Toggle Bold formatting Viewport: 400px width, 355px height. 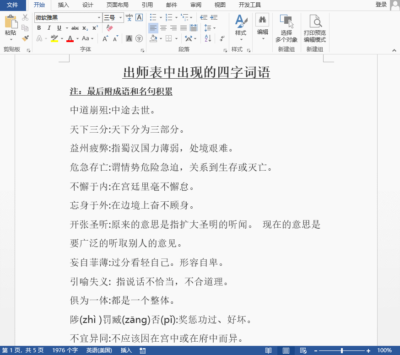[x=39, y=28]
